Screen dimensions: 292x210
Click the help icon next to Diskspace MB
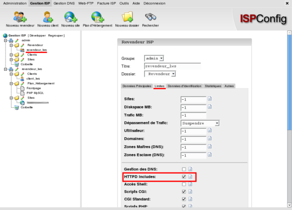pyautogui.click(x=210, y=107)
